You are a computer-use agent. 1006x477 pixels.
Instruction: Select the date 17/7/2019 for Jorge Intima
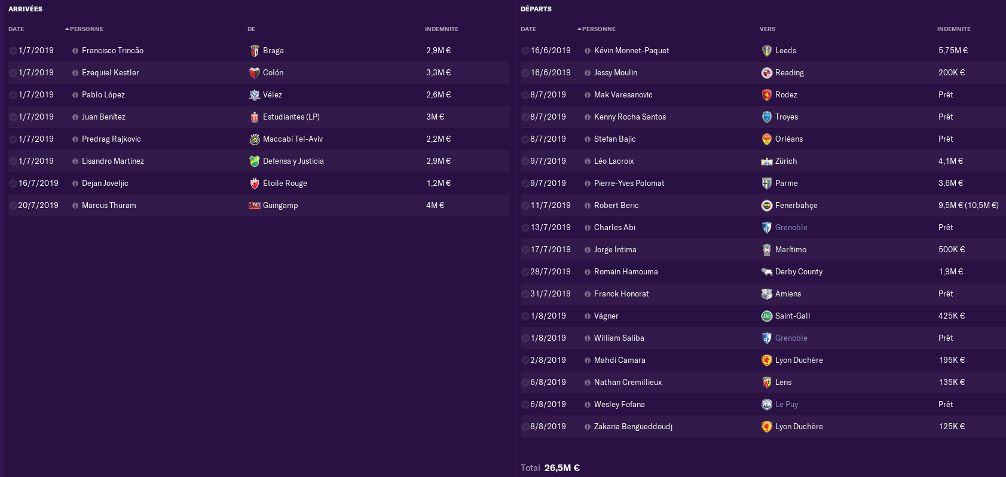(551, 250)
